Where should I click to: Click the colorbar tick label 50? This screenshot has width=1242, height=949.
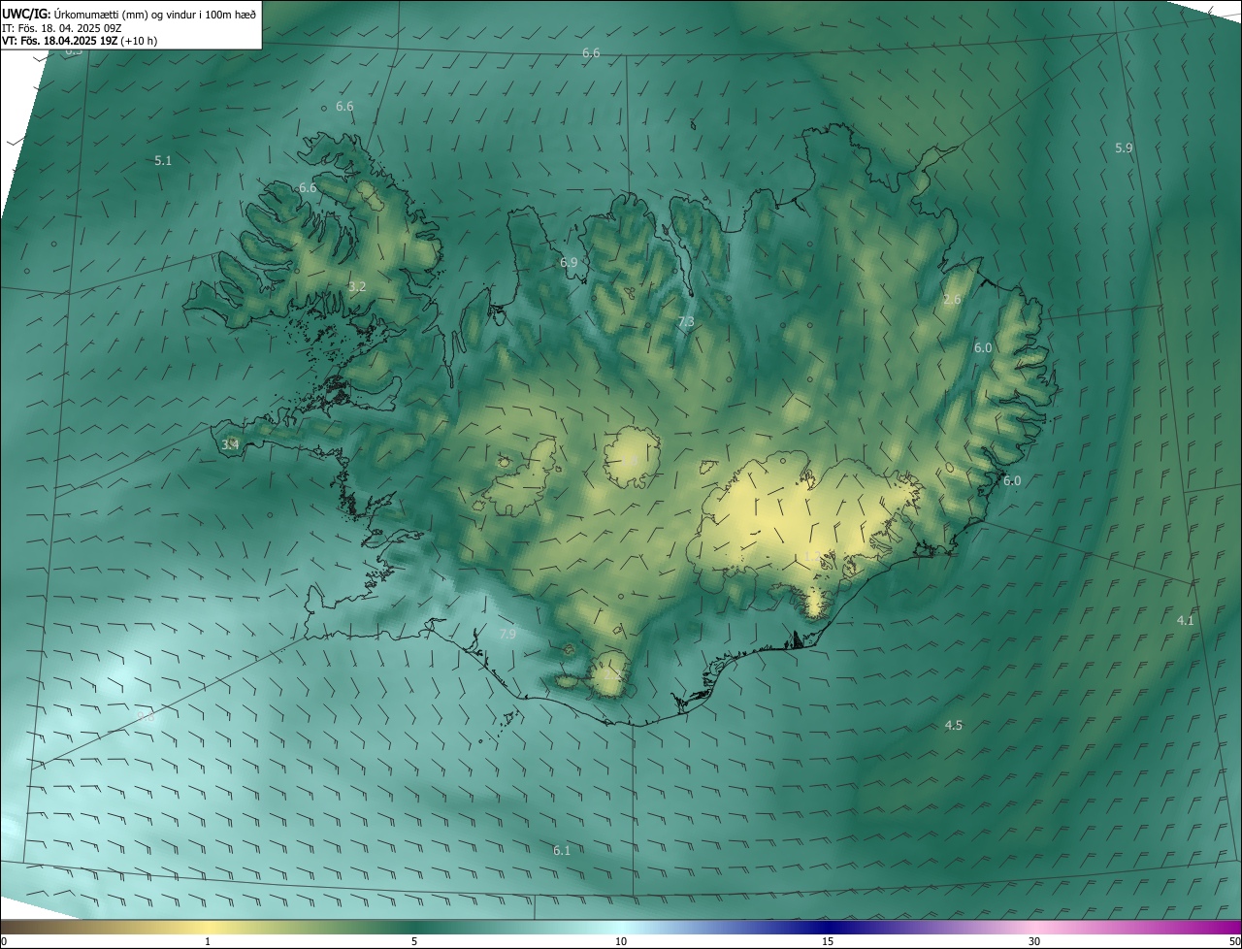(1234, 941)
